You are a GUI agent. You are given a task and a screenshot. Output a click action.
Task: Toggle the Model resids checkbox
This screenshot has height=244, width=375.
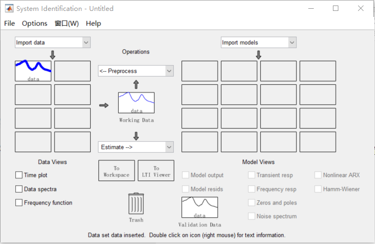point(185,189)
